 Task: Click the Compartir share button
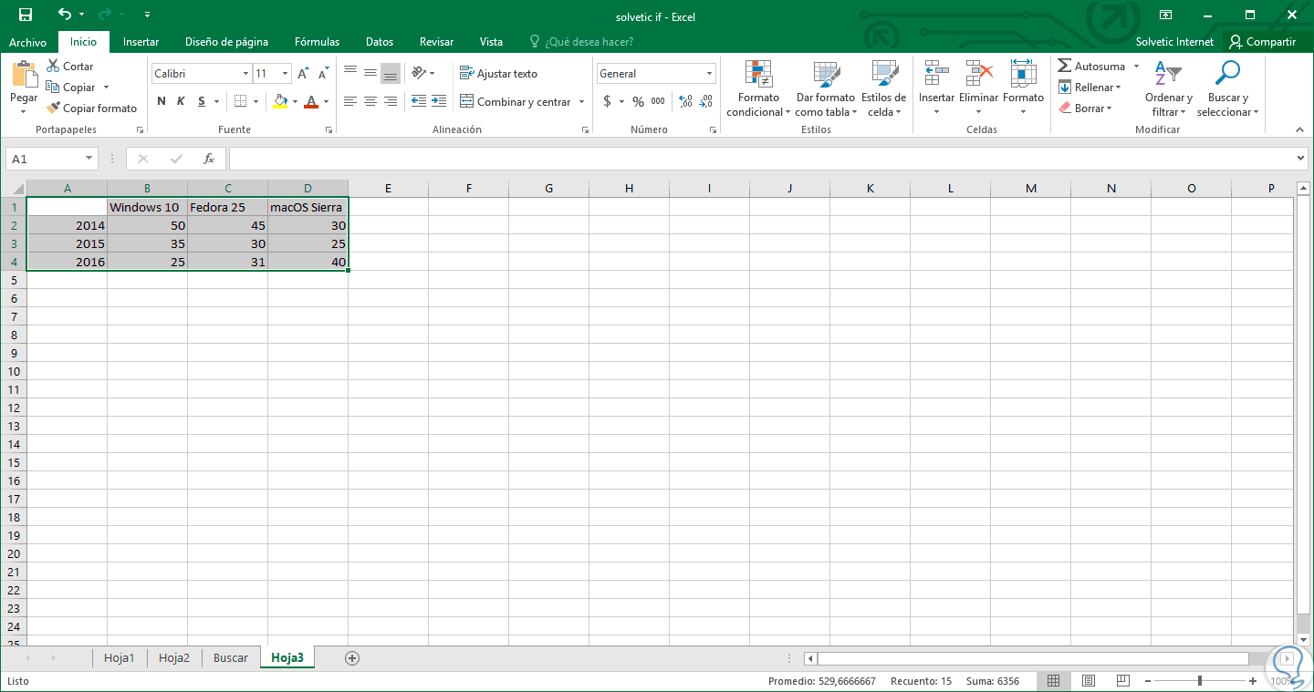[1263, 42]
